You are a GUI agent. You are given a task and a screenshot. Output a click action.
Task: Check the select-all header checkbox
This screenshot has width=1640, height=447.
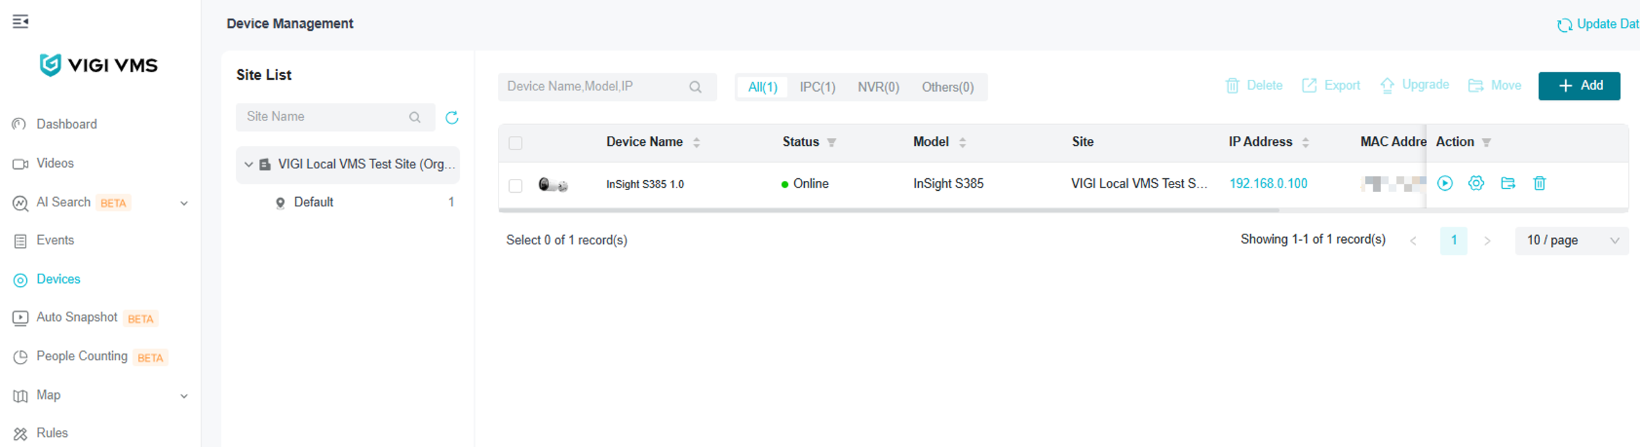pos(516,143)
